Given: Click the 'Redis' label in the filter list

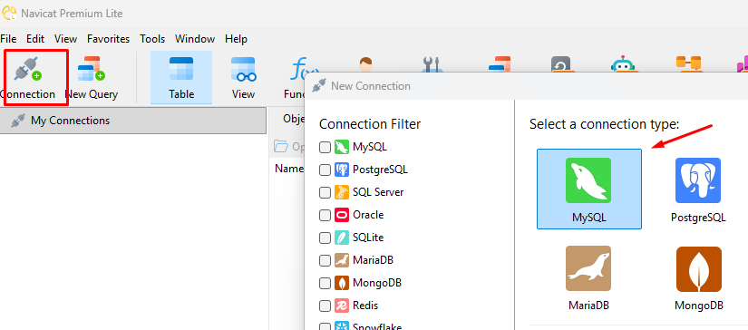Looking at the screenshot, I should click(x=365, y=306).
